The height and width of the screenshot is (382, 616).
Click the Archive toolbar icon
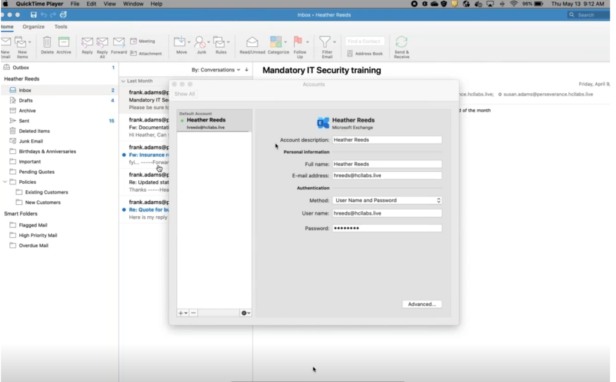pos(64,42)
